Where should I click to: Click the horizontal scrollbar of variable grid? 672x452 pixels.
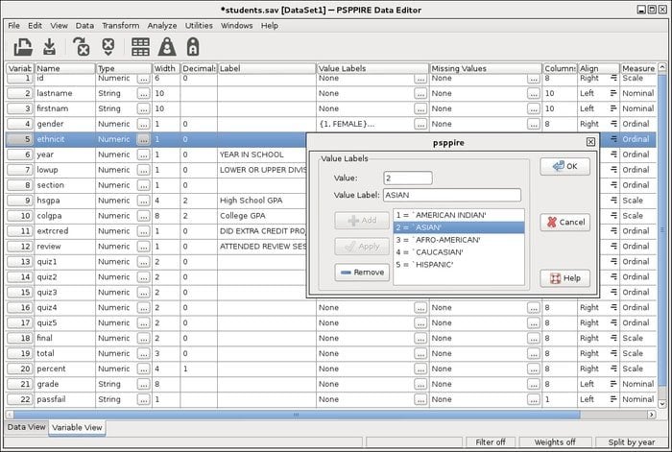(x=297, y=415)
